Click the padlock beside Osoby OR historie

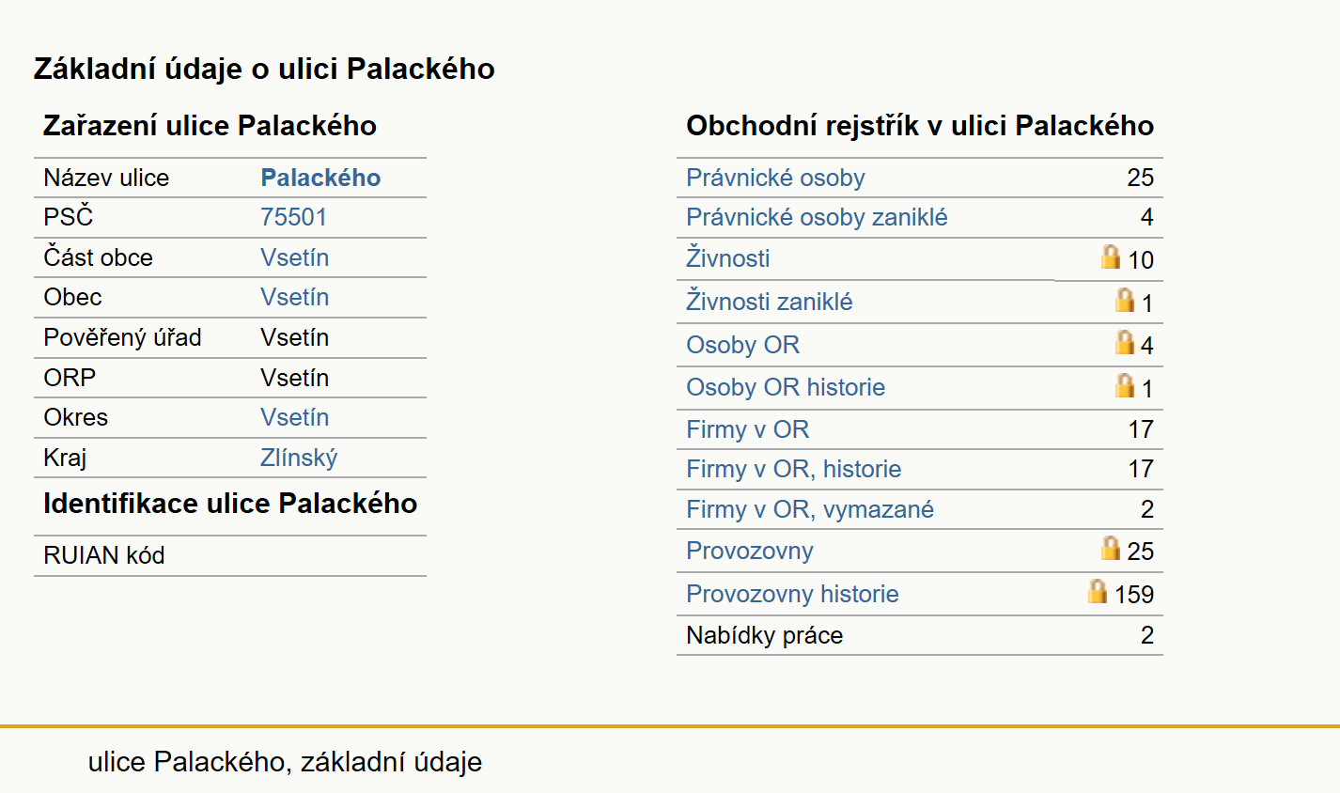tap(1125, 385)
